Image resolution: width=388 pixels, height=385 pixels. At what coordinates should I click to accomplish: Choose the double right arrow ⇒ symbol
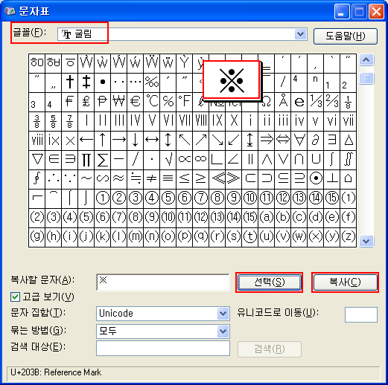[267, 140]
